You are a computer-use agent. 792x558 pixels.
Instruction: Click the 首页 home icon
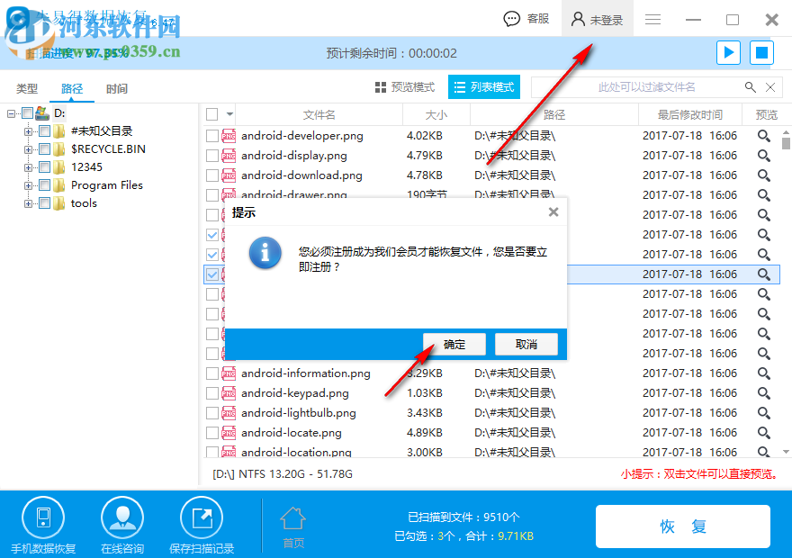point(292,522)
